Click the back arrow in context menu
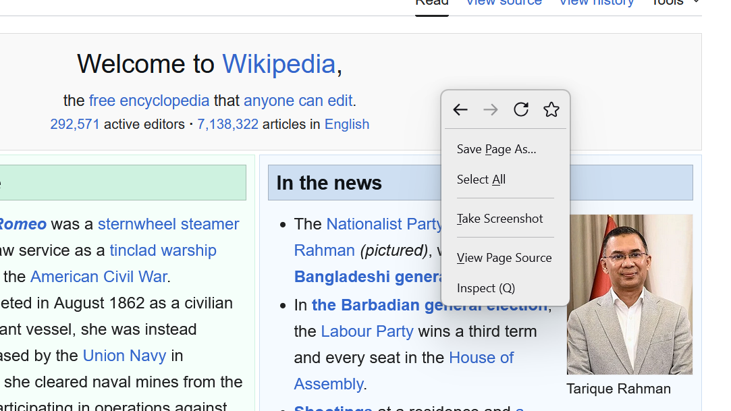The height and width of the screenshot is (411, 731). point(460,110)
